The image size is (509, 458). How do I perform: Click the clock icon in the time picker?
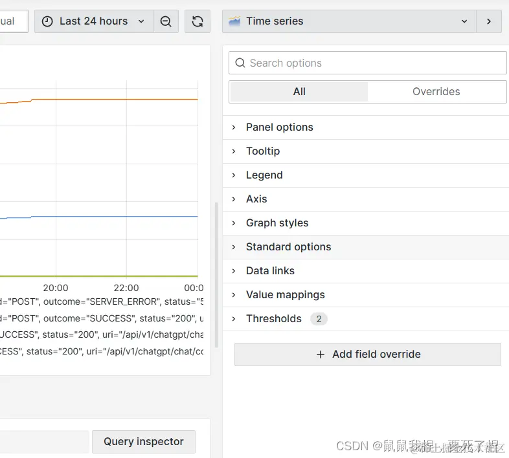[47, 21]
